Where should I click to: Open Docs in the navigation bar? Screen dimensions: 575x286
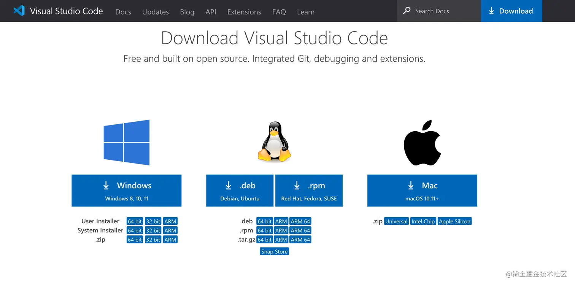coord(123,12)
